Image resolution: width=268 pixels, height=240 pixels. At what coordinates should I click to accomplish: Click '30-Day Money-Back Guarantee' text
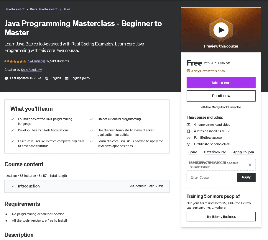[x=221, y=107]
